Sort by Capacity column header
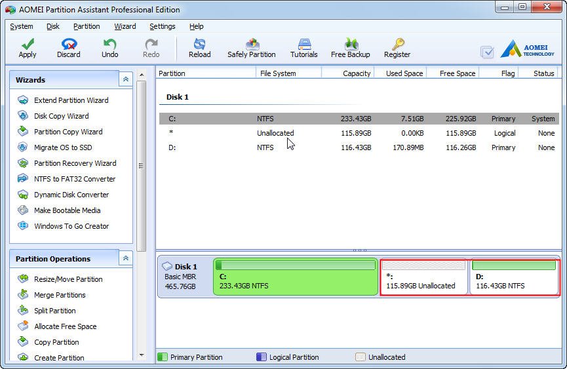567x369 pixels. [x=348, y=73]
